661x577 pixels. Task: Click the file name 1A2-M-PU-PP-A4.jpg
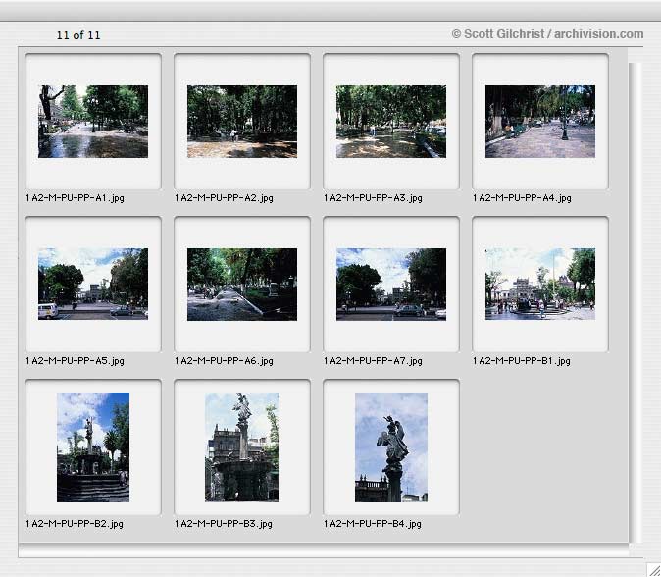pyautogui.click(x=523, y=198)
